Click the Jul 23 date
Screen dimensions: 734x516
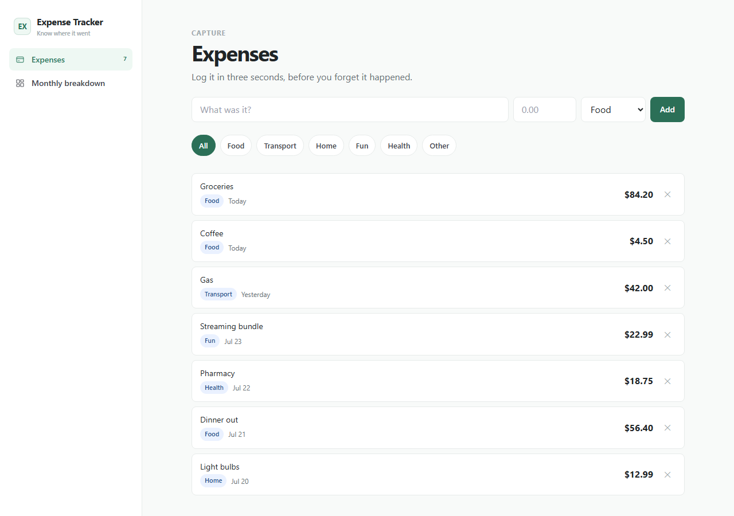[x=233, y=341]
